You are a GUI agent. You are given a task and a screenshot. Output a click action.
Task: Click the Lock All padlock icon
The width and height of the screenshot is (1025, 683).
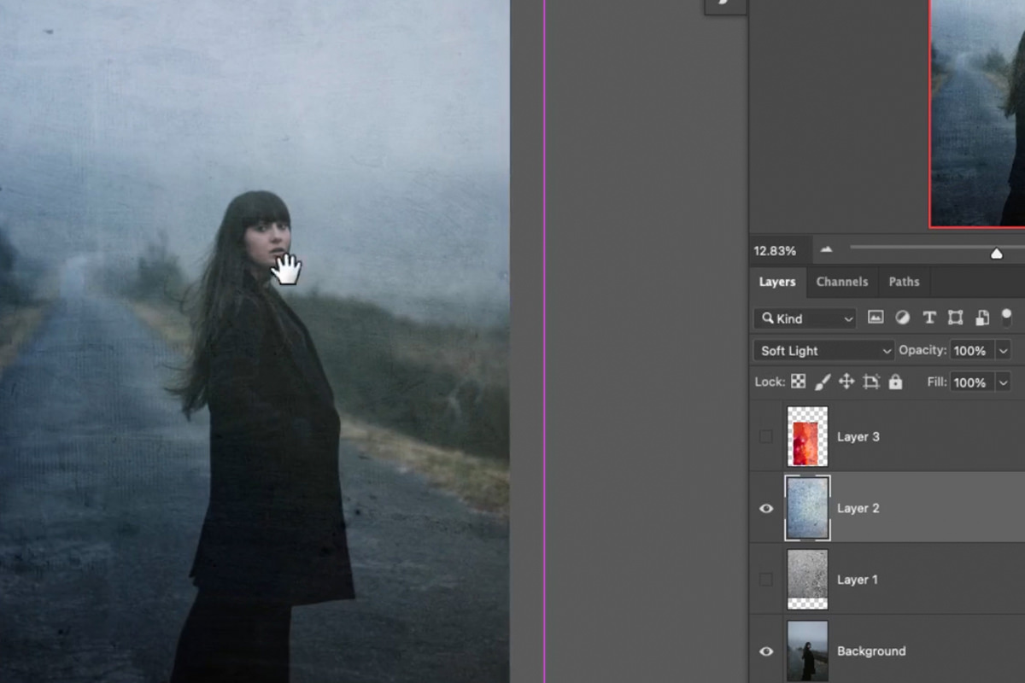[894, 382]
